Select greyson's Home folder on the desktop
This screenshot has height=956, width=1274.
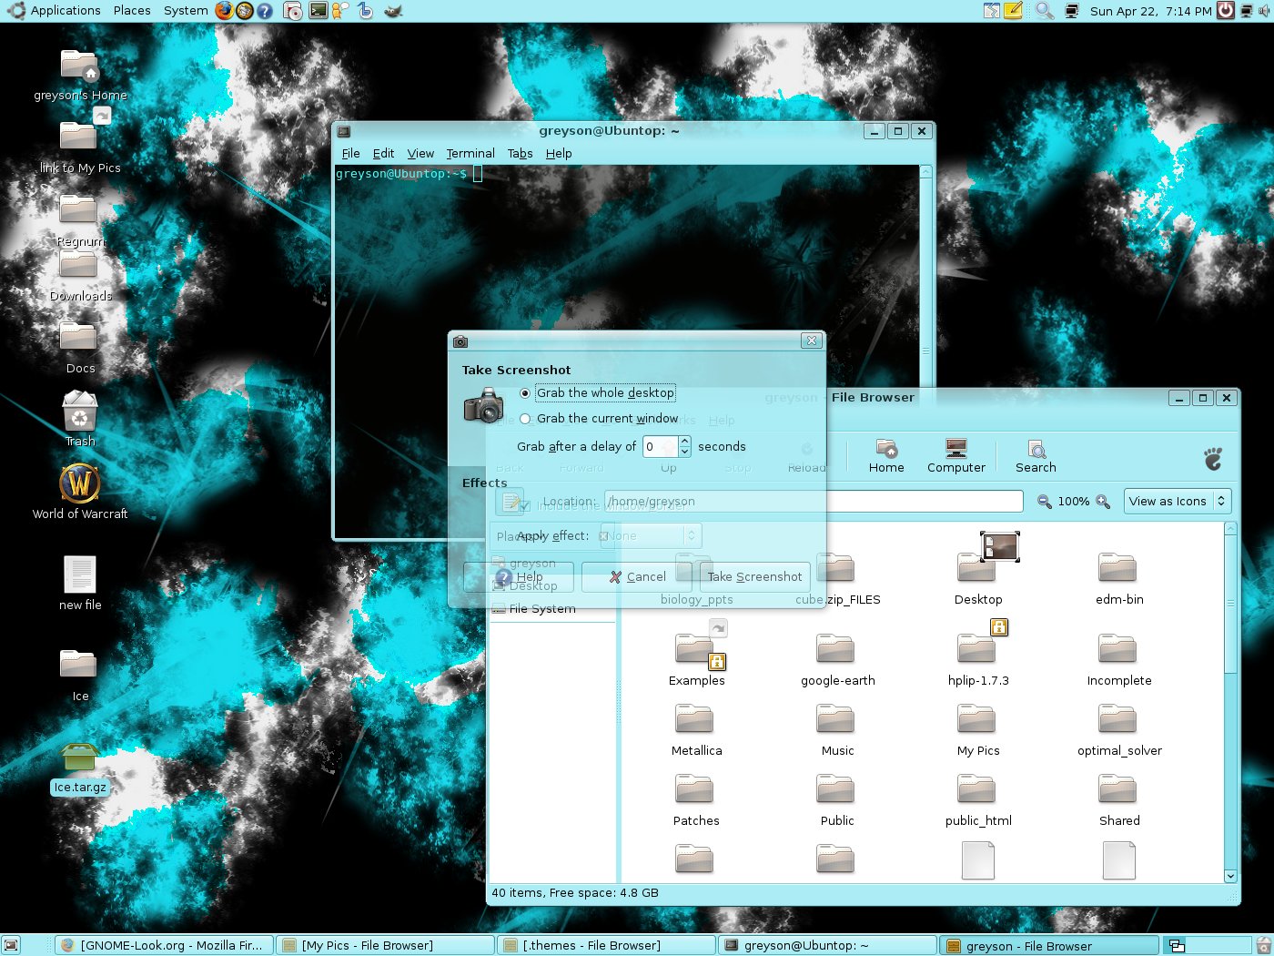coord(80,75)
